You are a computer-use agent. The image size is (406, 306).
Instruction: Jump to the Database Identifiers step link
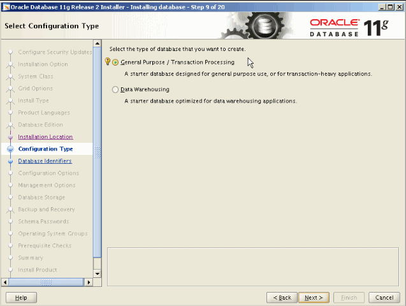tap(45, 161)
